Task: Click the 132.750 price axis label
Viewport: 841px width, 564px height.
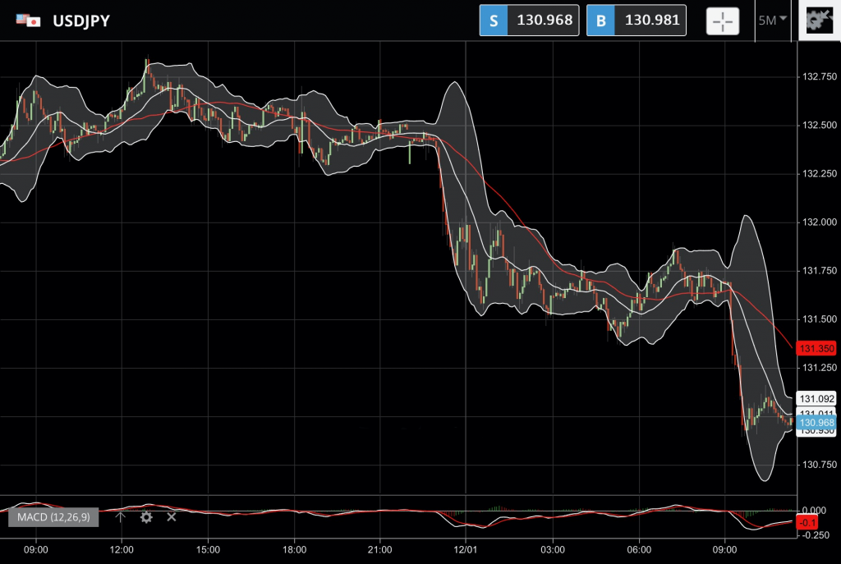Action: click(x=819, y=76)
